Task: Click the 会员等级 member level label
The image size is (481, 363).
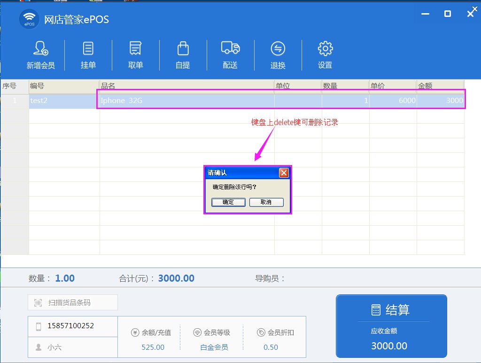Action: [212, 332]
